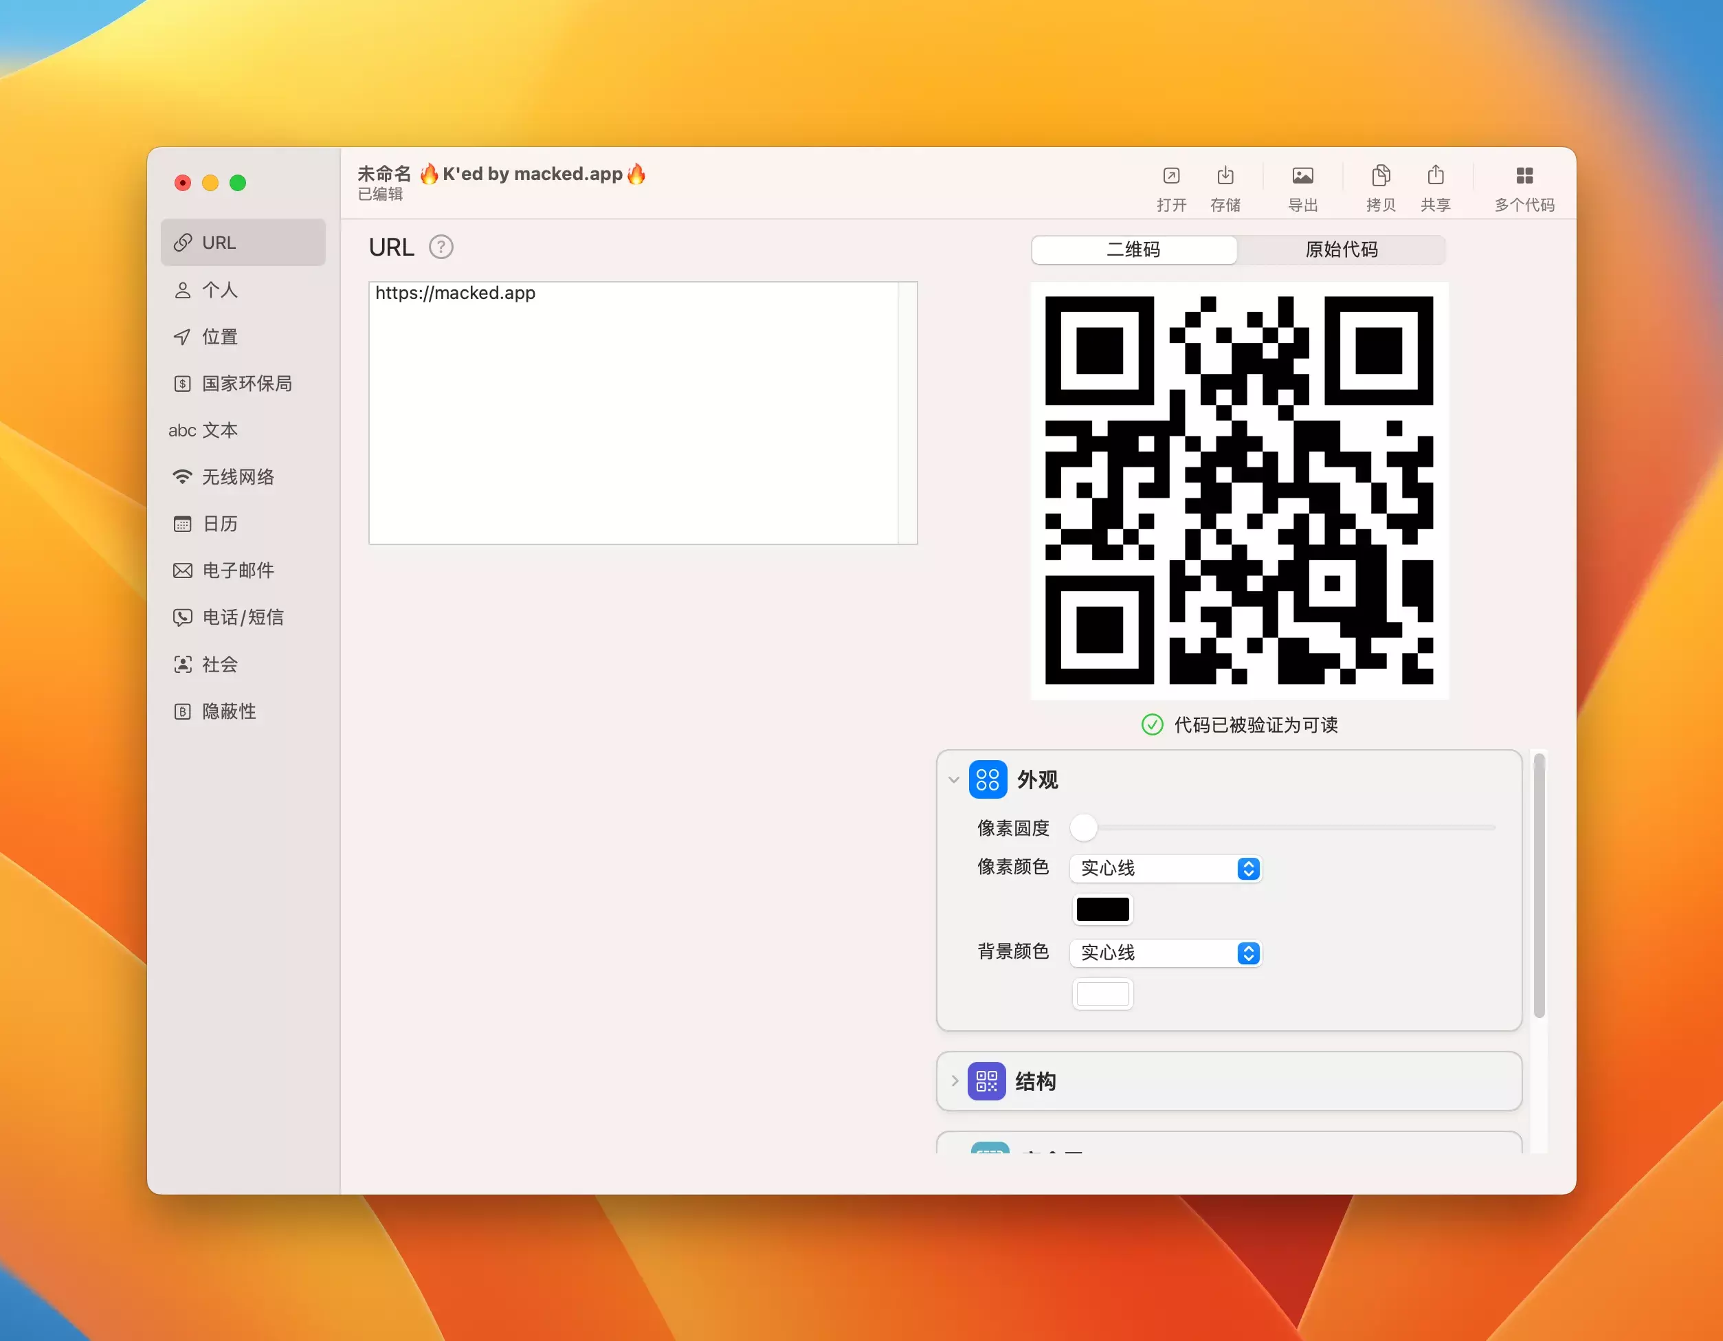Click the Copy (拷贝) toolbar icon
This screenshot has width=1723, height=1341.
[1381, 176]
